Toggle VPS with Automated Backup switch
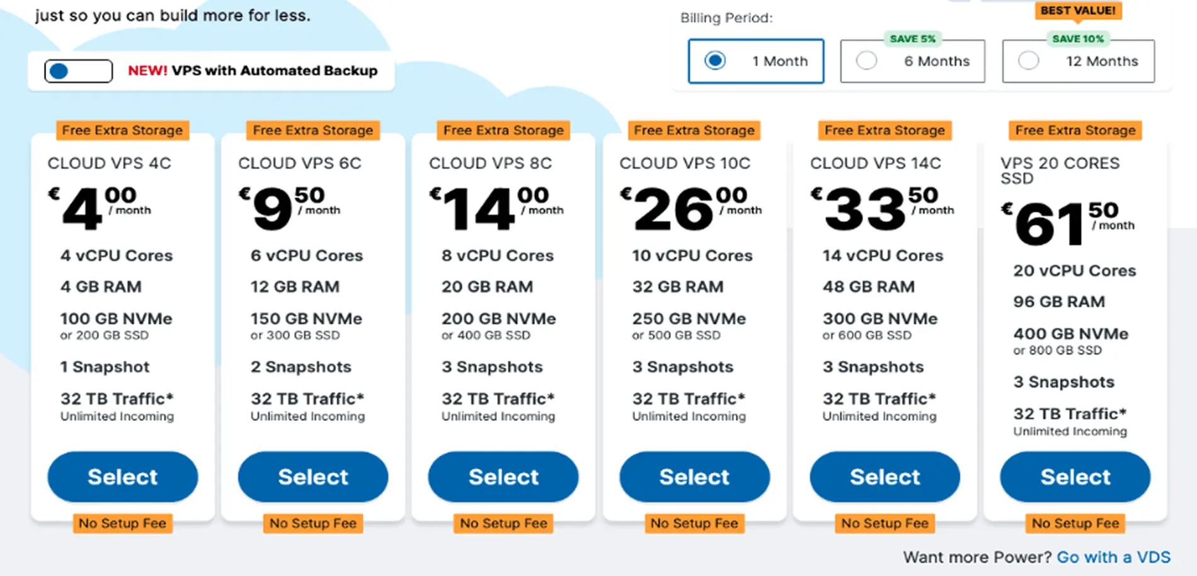 [x=78, y=71]
